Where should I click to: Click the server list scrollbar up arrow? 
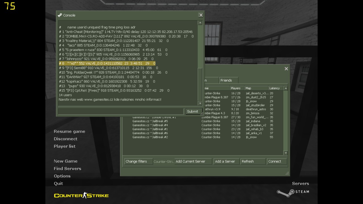pos(286,88)
